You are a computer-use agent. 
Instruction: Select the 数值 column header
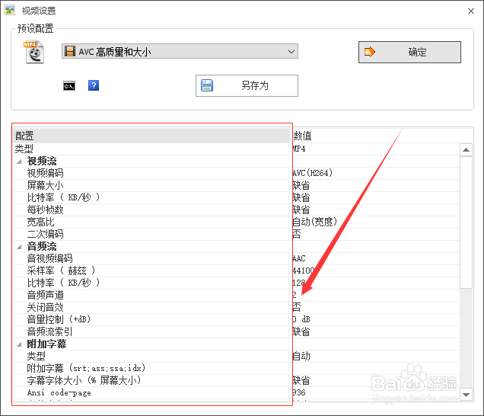383,136
